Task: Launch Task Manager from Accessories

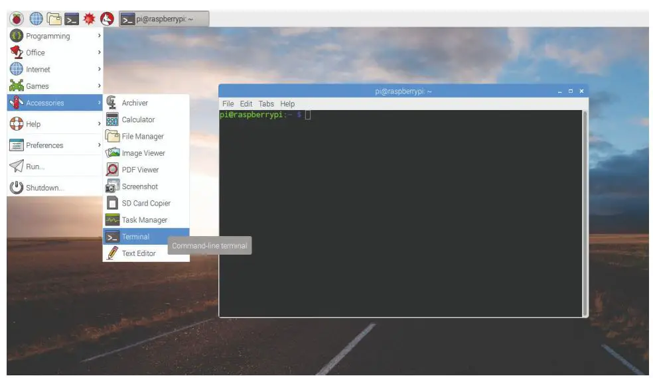Action: point(146,220)
